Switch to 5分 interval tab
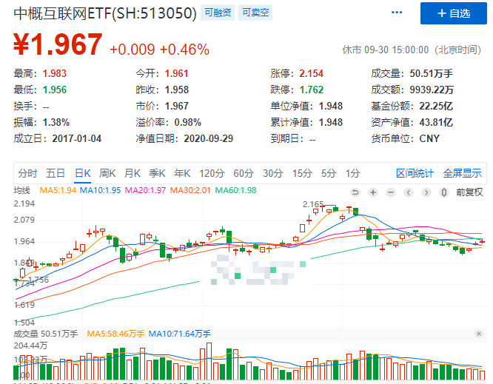 coord(328,173)
